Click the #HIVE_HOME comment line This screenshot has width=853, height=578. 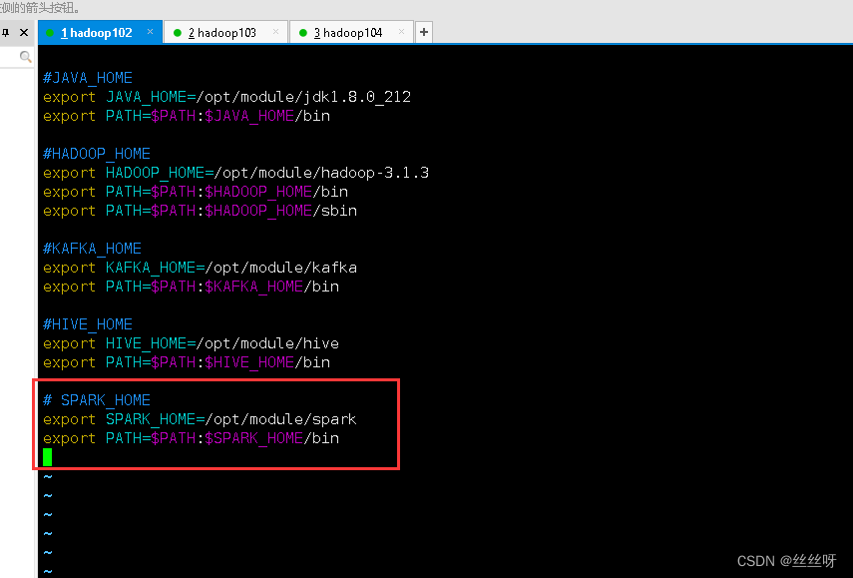88,324
